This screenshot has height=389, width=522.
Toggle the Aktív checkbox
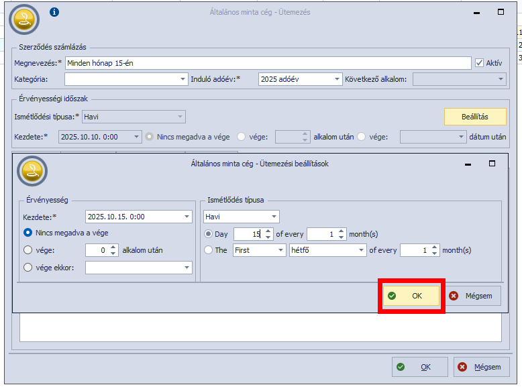click(x=479, y=63)
